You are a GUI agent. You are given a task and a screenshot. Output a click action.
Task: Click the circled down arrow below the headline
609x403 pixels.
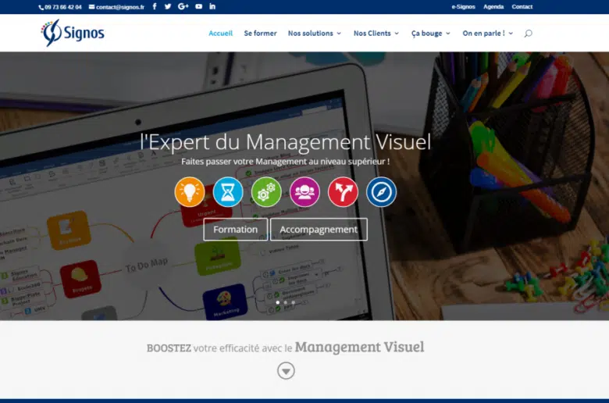[x=287, y=371]
